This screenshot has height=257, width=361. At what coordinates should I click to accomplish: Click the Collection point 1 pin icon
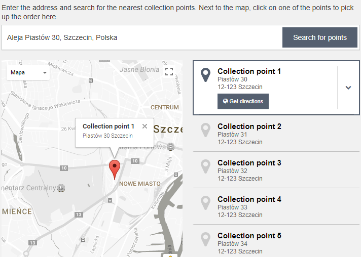coord(205,75)
